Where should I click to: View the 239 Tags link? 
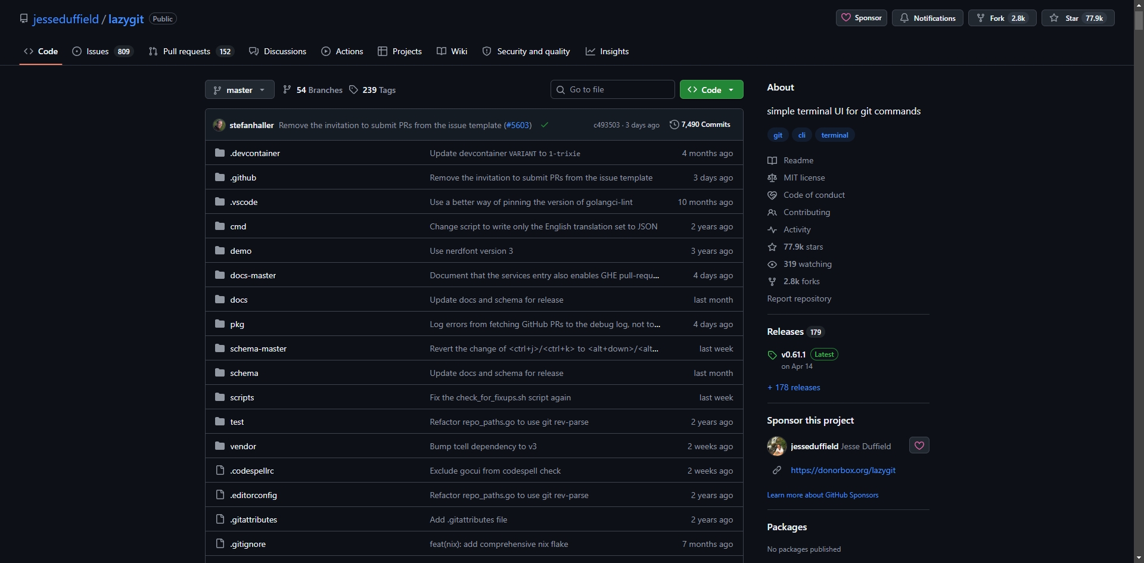point(372,90)
